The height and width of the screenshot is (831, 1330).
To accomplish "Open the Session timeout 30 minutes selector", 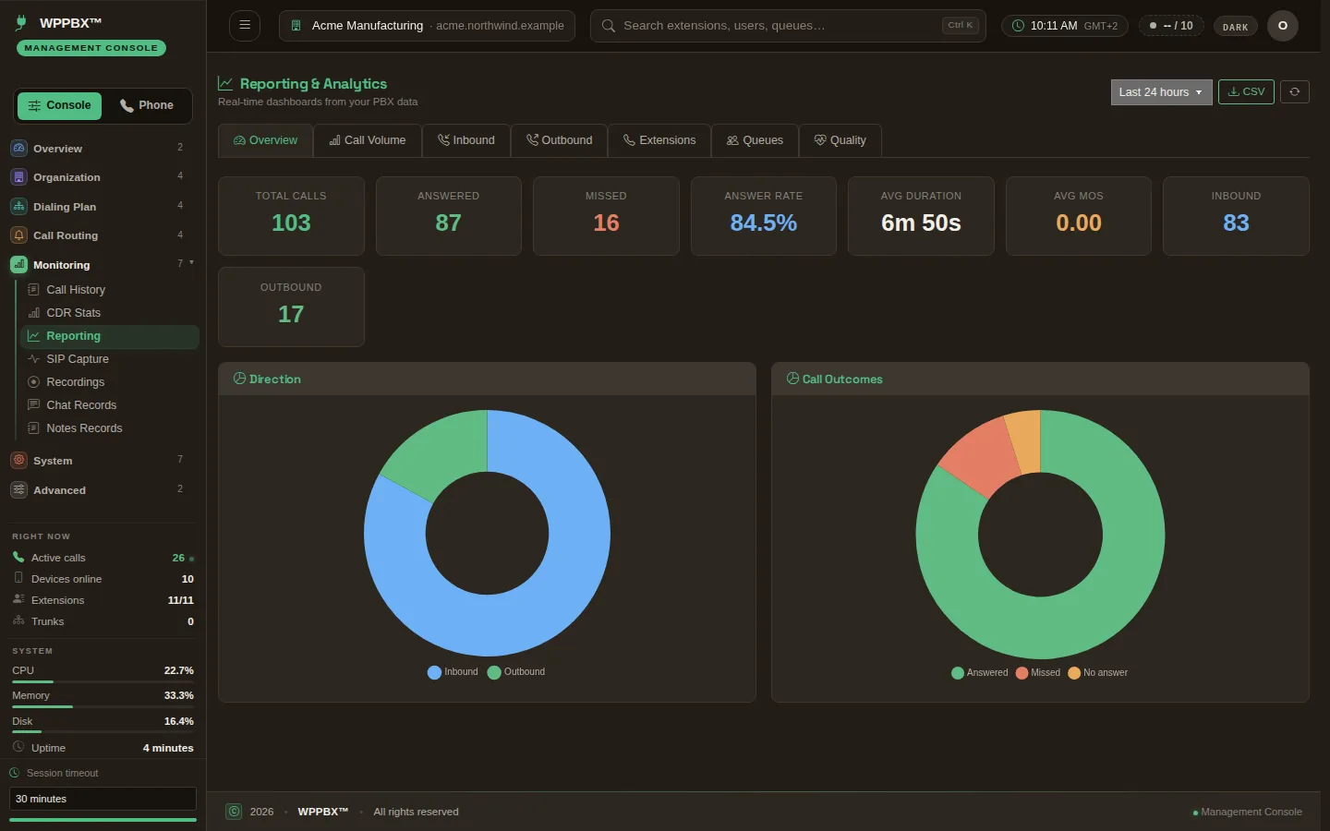I will [x=103, y=799].
